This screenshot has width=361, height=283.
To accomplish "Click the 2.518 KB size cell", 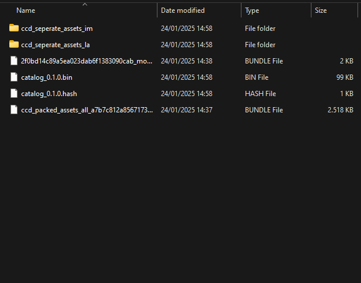I will pyautogui.click(x=341, y=109).
